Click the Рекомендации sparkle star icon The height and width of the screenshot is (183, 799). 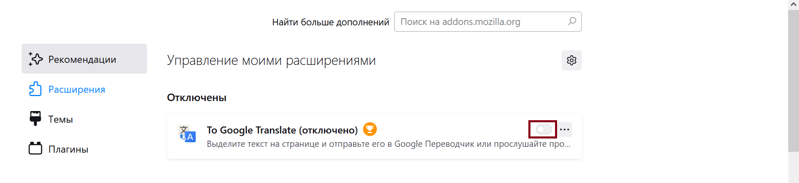(35, 59)
